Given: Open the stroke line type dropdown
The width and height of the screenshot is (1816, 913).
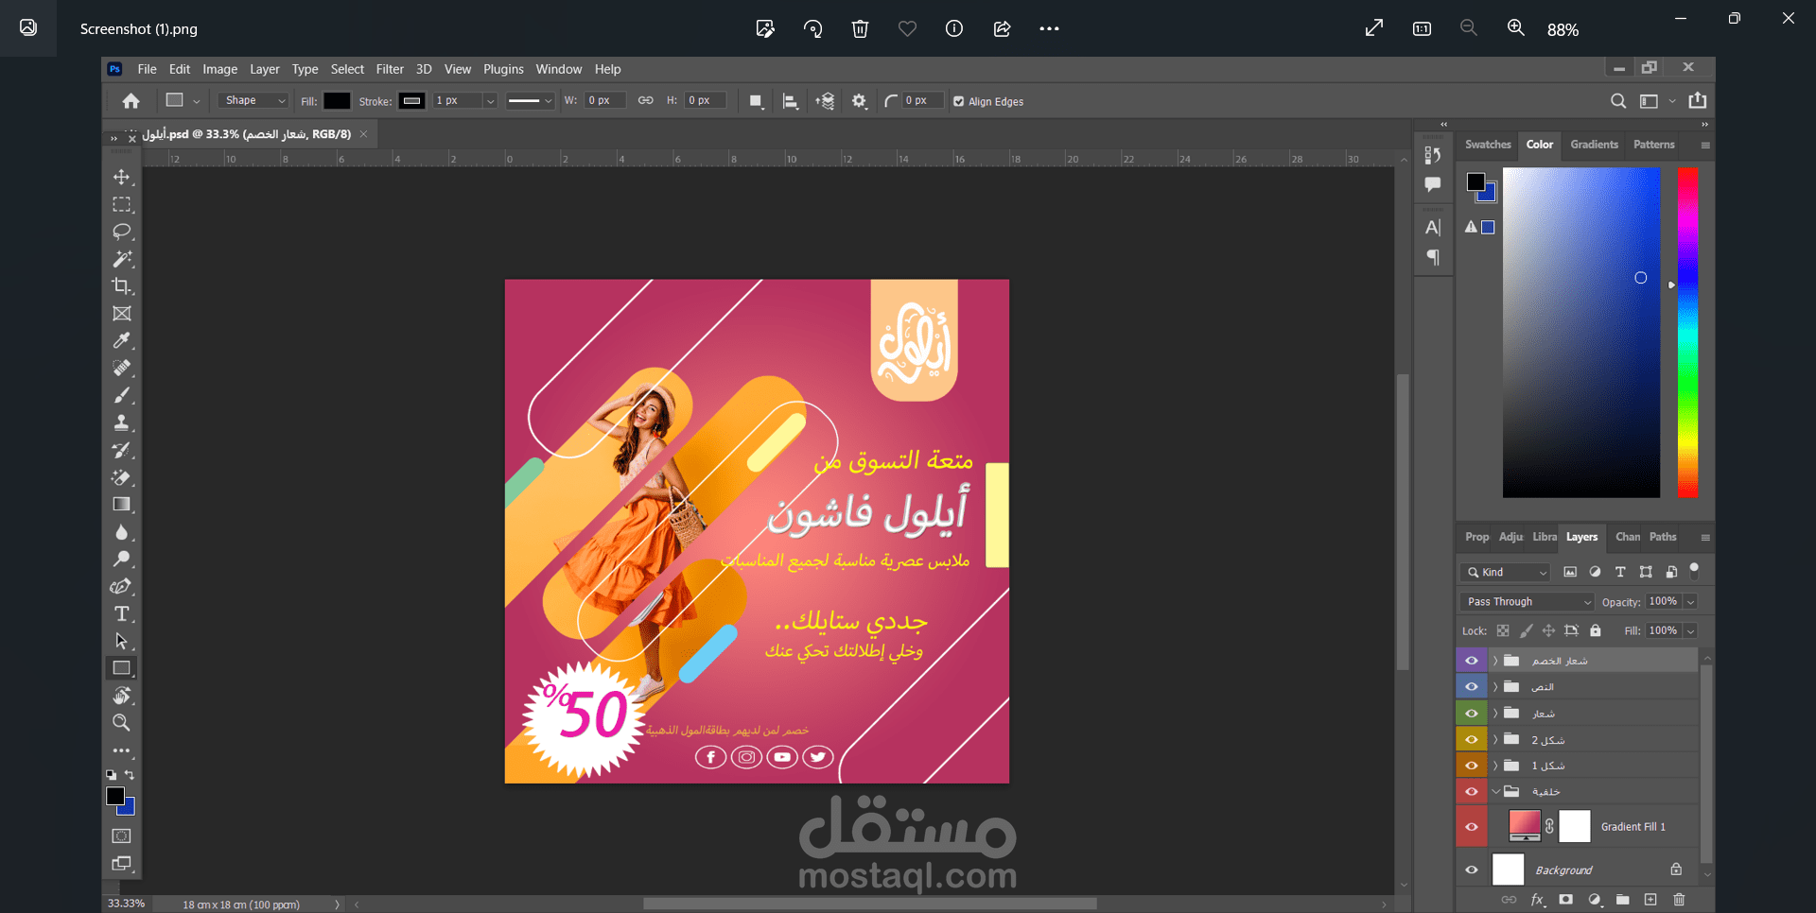Looking at the screenshot, I should coord(530,101).
